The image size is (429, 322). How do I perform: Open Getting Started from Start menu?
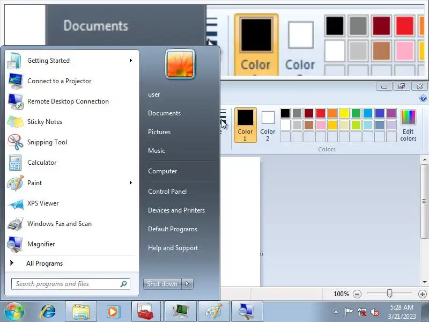tap(71, 61)
